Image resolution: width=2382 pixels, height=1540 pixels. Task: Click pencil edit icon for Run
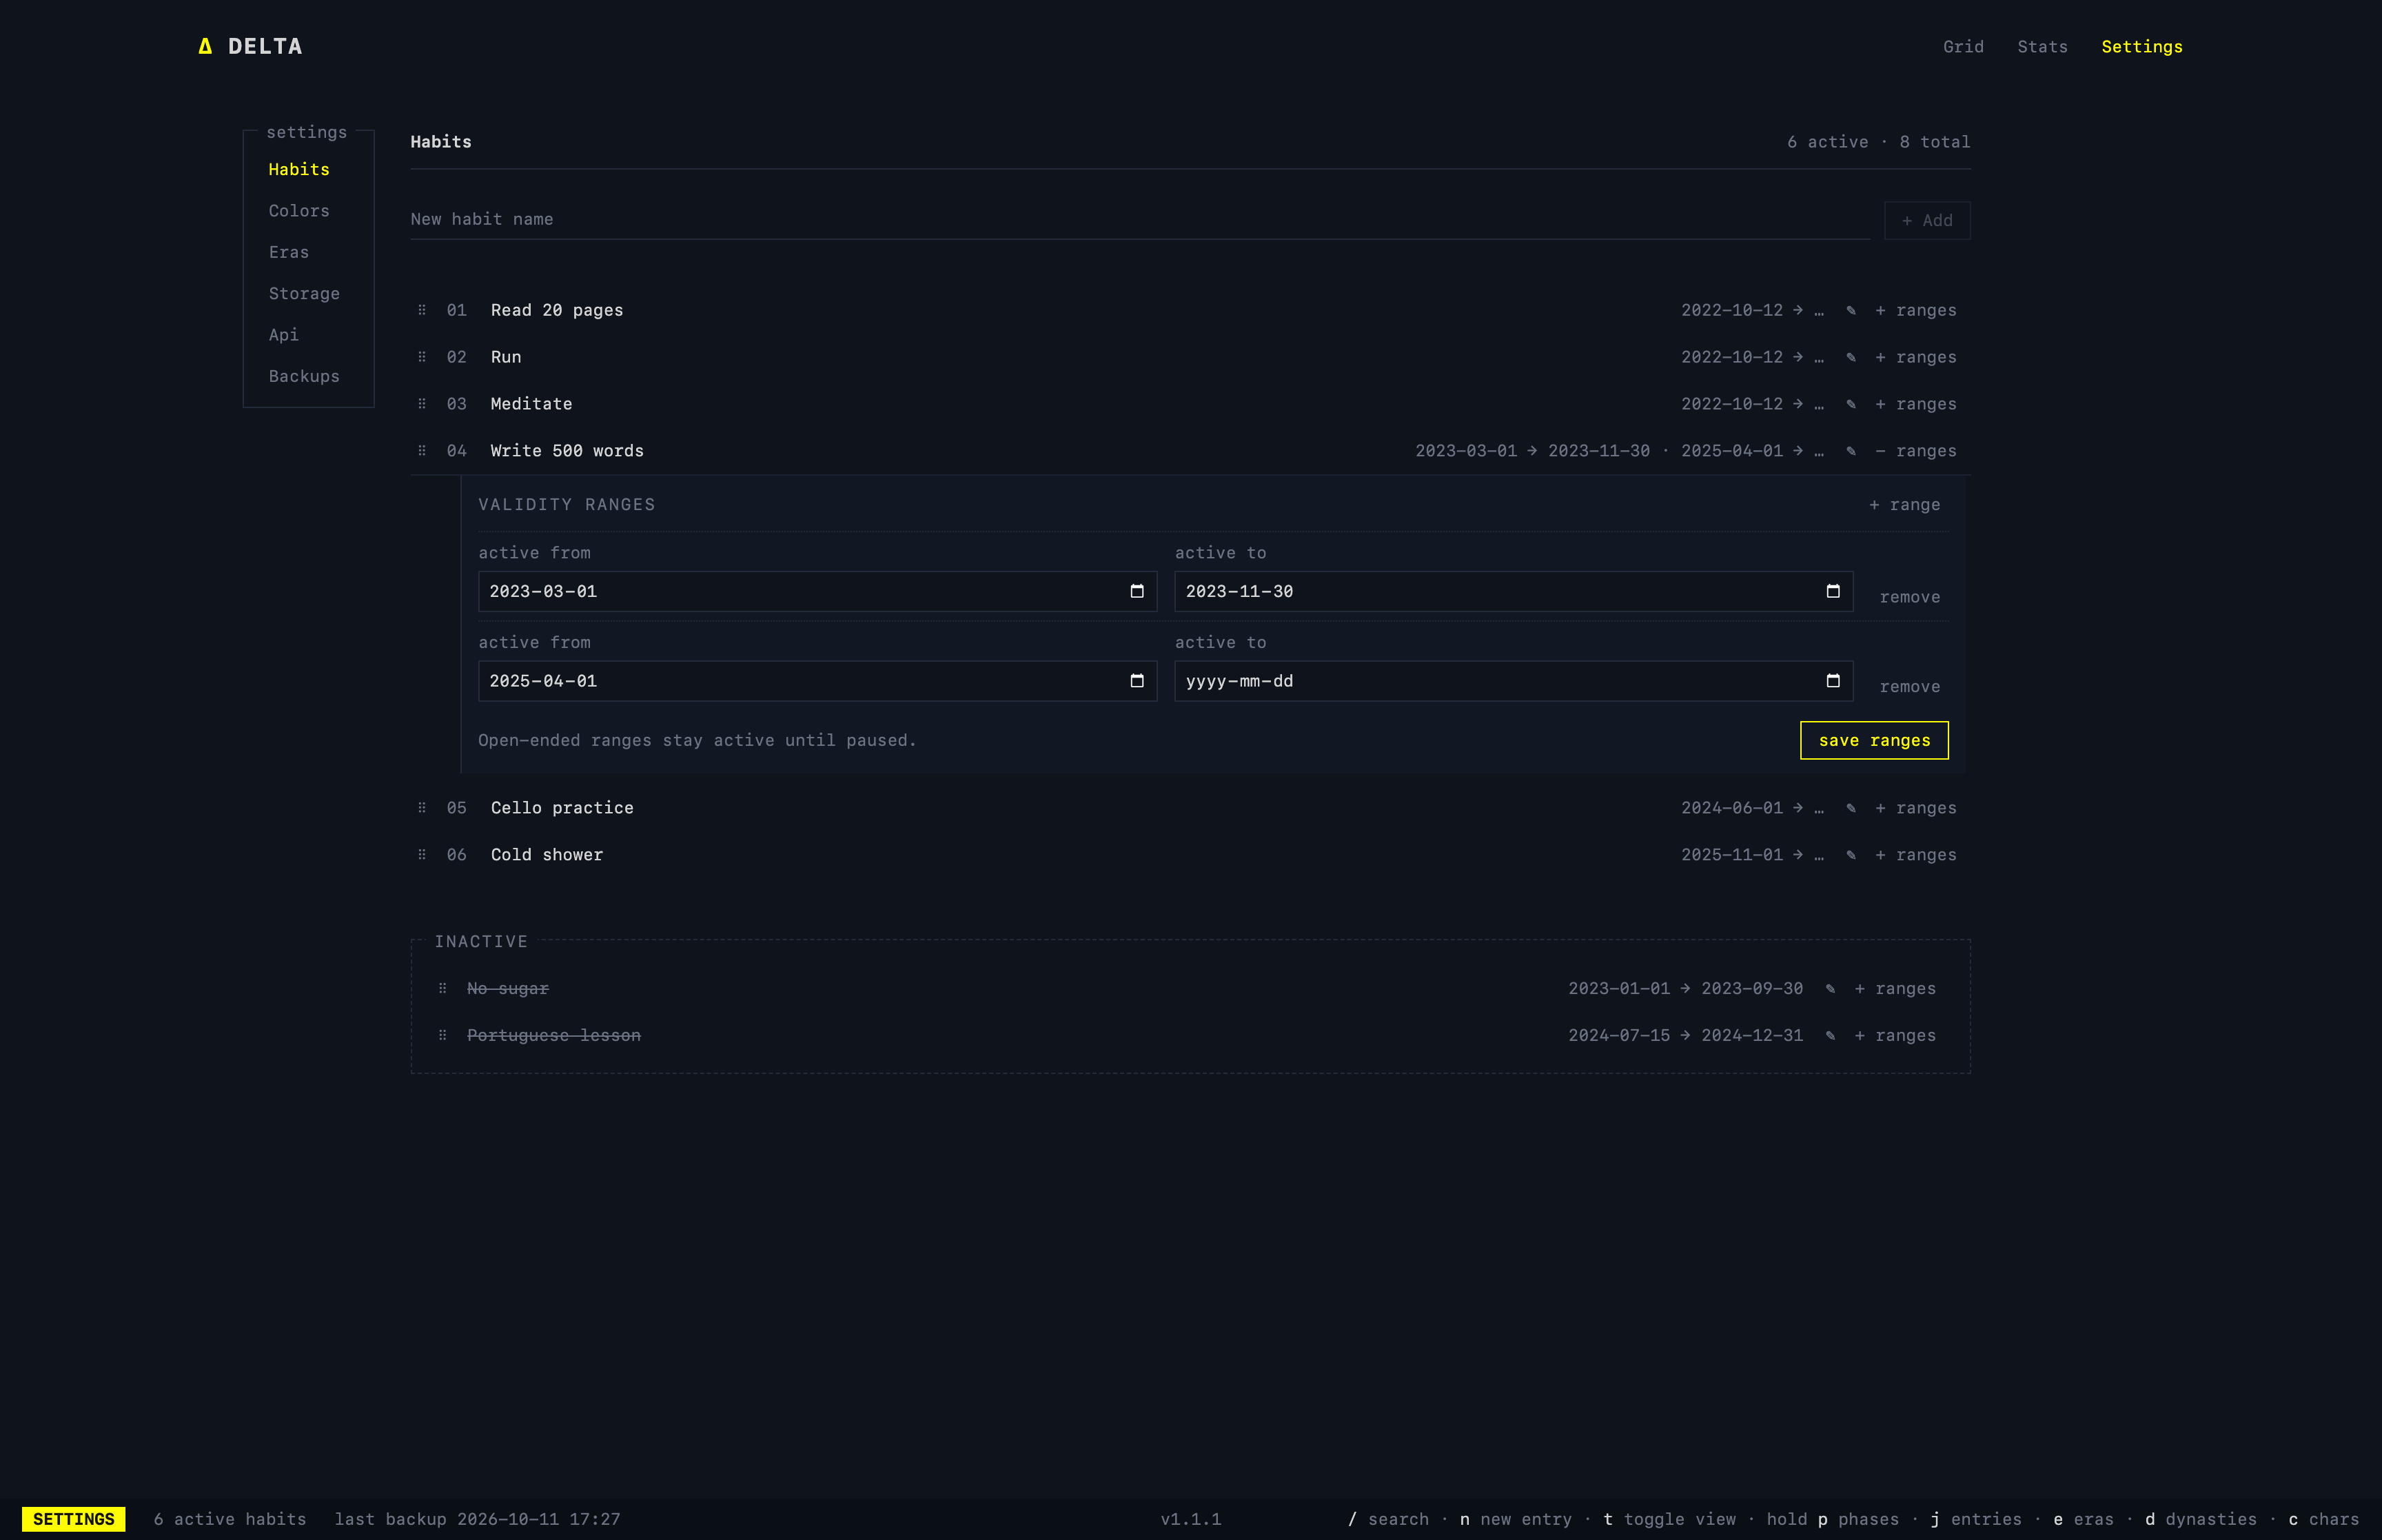[x=1850, y=357]
